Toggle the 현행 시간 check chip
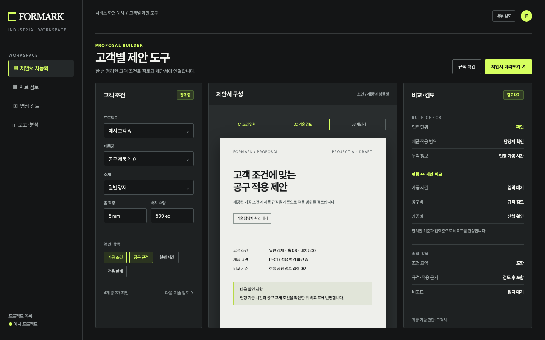545x340 pixels. click(167, 257)
